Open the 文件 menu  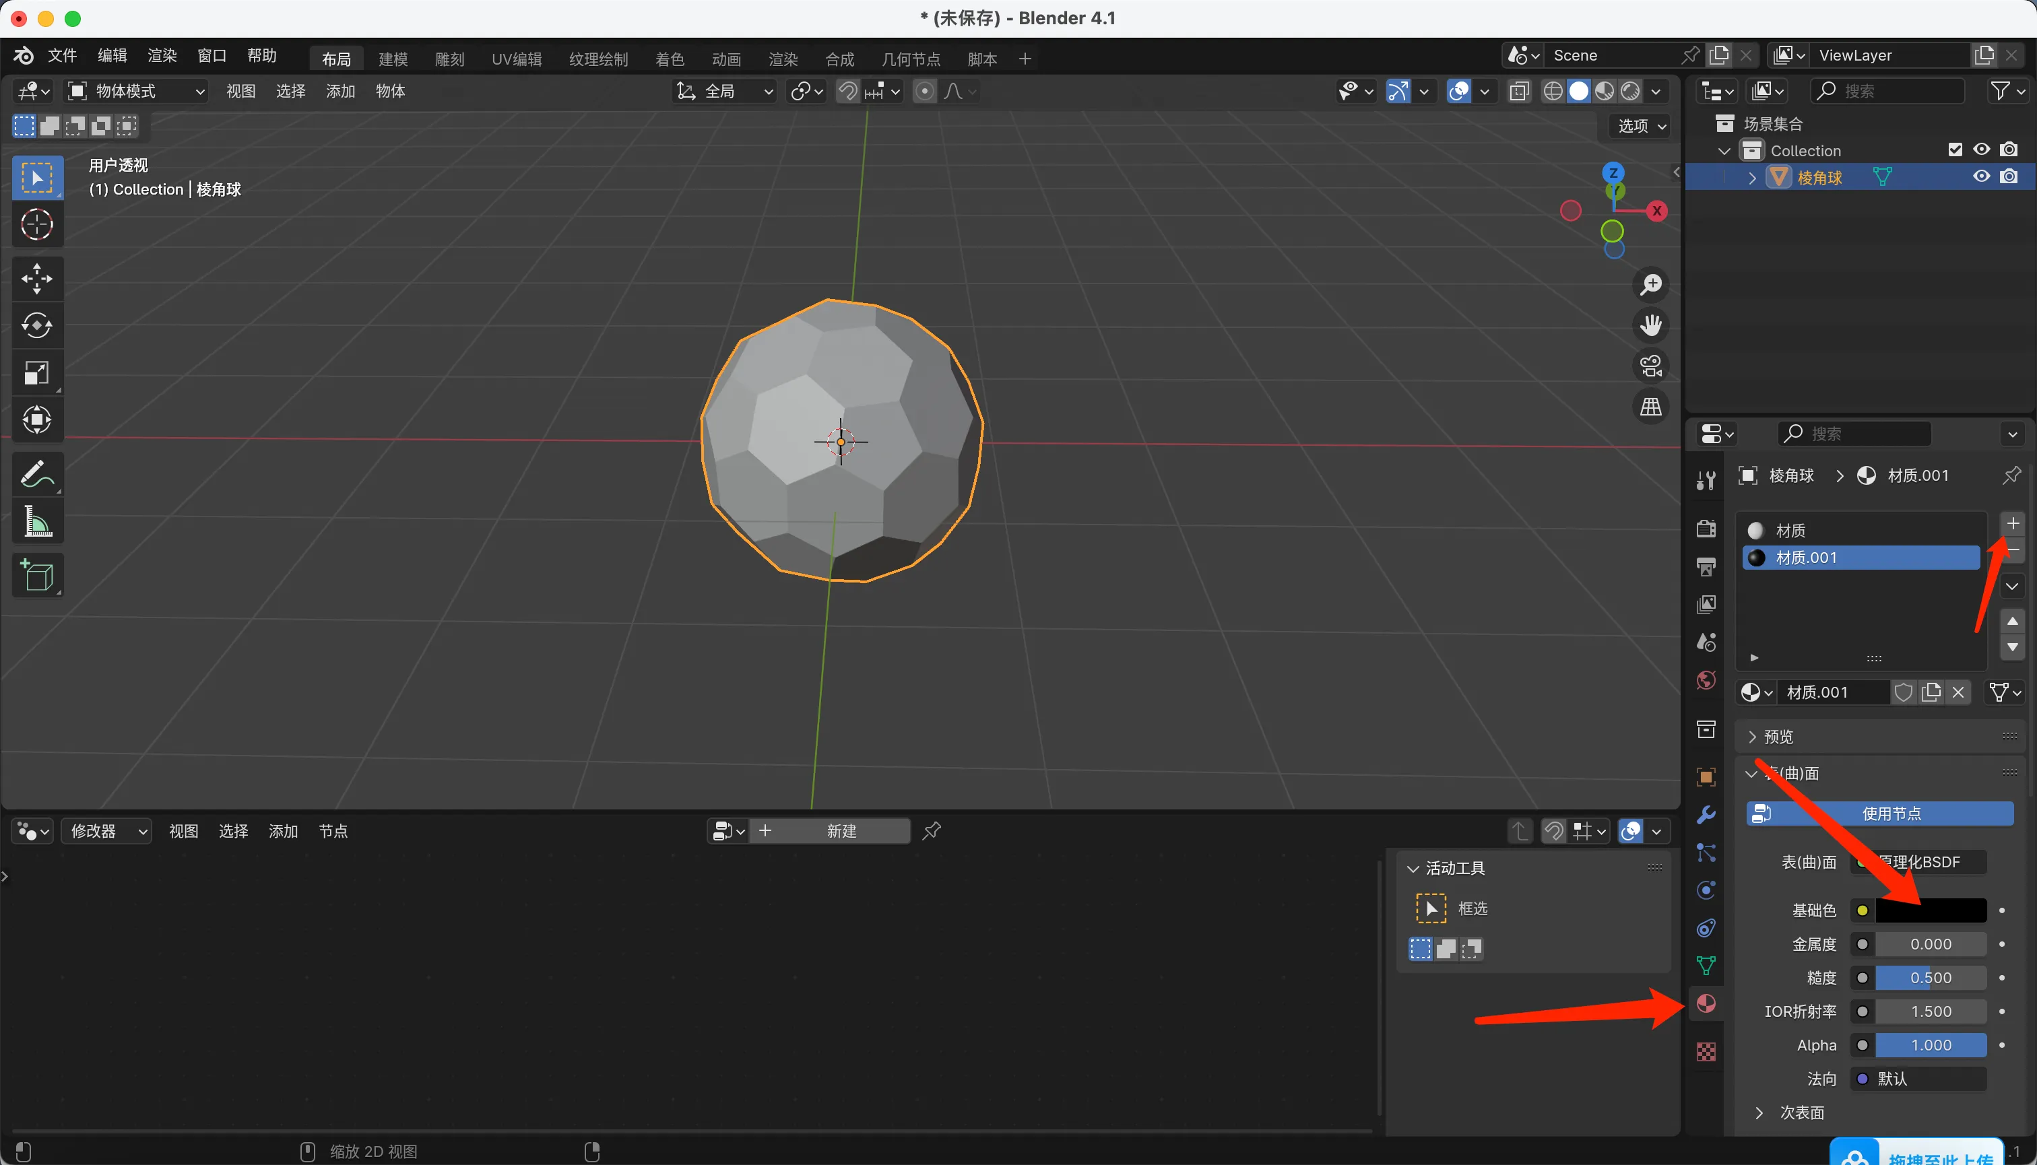(61, 56)
